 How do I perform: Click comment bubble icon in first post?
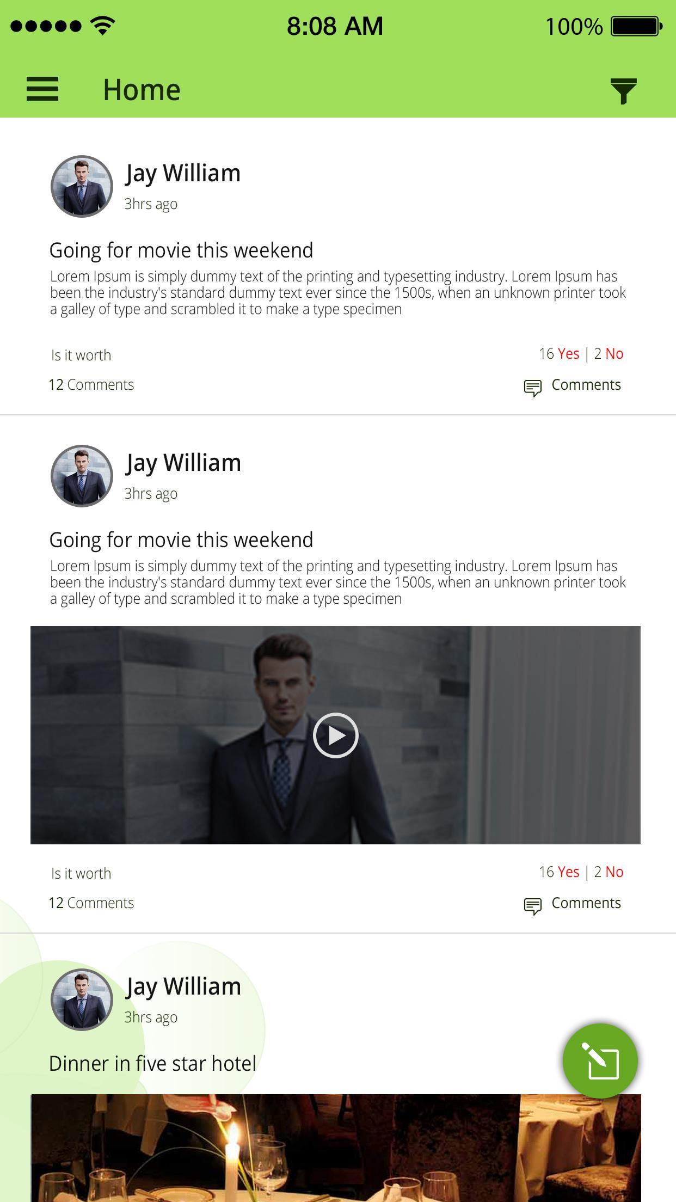pyautogui.click(x=533, y=388)
